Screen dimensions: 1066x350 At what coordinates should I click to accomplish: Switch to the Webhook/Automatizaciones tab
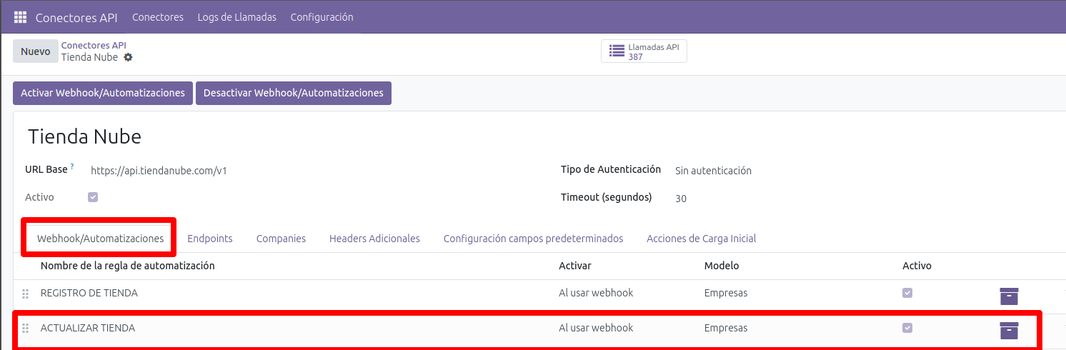coord(101,239)
